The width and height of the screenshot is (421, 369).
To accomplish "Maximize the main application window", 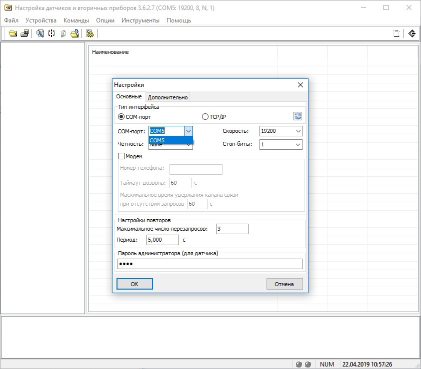I will 386,7.
